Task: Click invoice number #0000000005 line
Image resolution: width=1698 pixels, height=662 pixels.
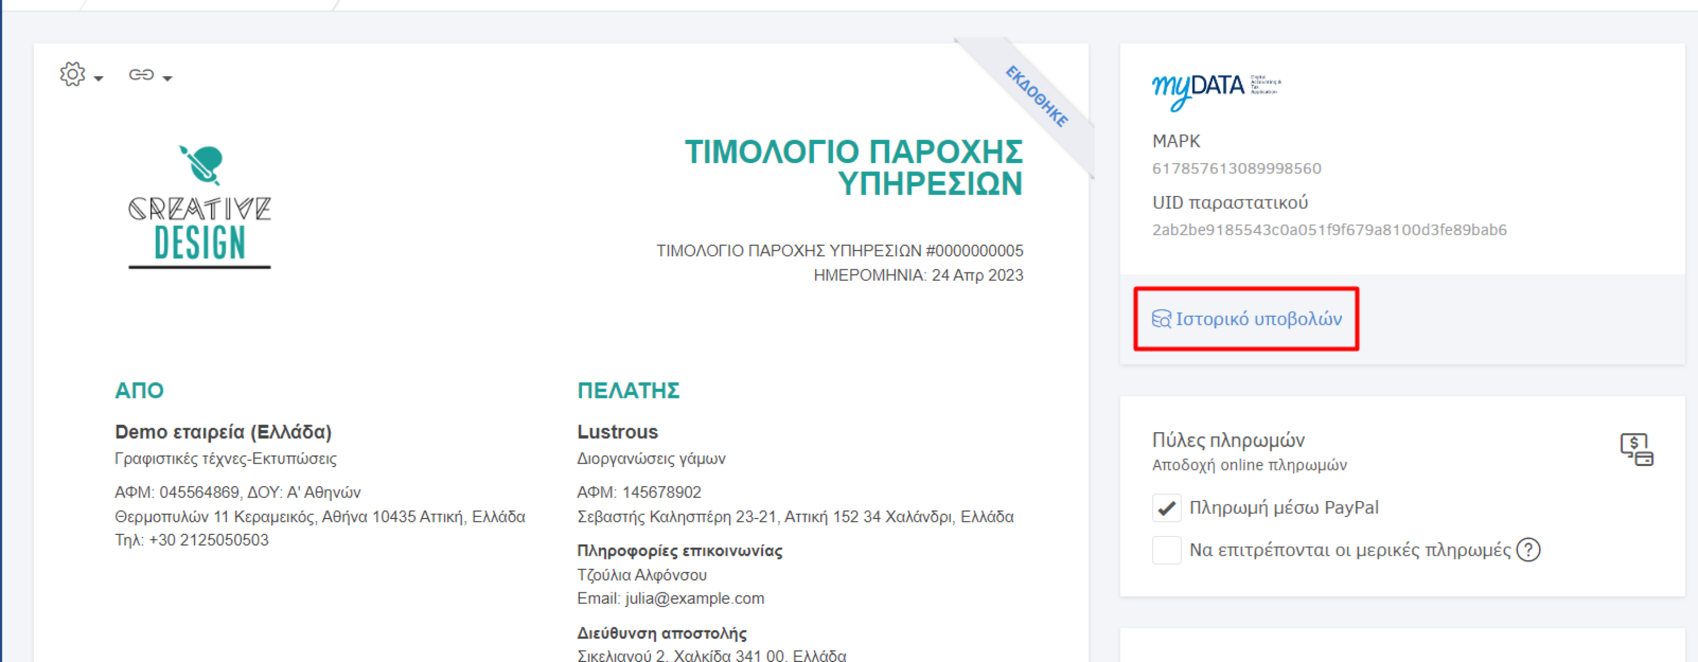Action: [x=840, y=251]
